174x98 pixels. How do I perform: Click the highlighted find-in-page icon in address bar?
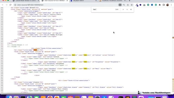pos(120,5)
